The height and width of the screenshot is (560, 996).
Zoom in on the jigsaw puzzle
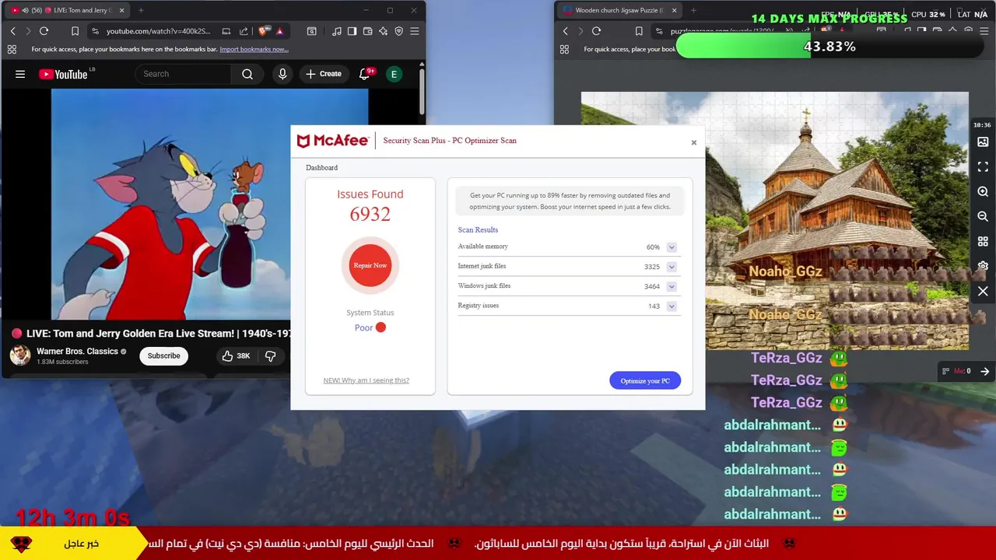pyautogui.click(x=983, y=191)
